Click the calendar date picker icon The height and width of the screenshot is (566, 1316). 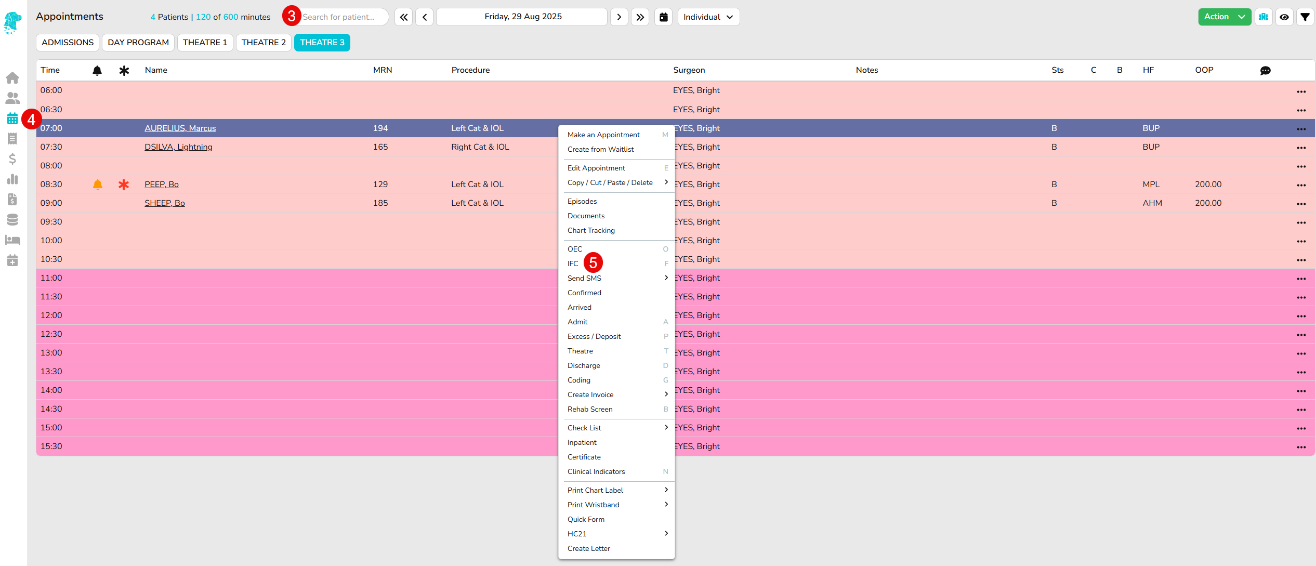pyautogui.click(x=664, y=17)
